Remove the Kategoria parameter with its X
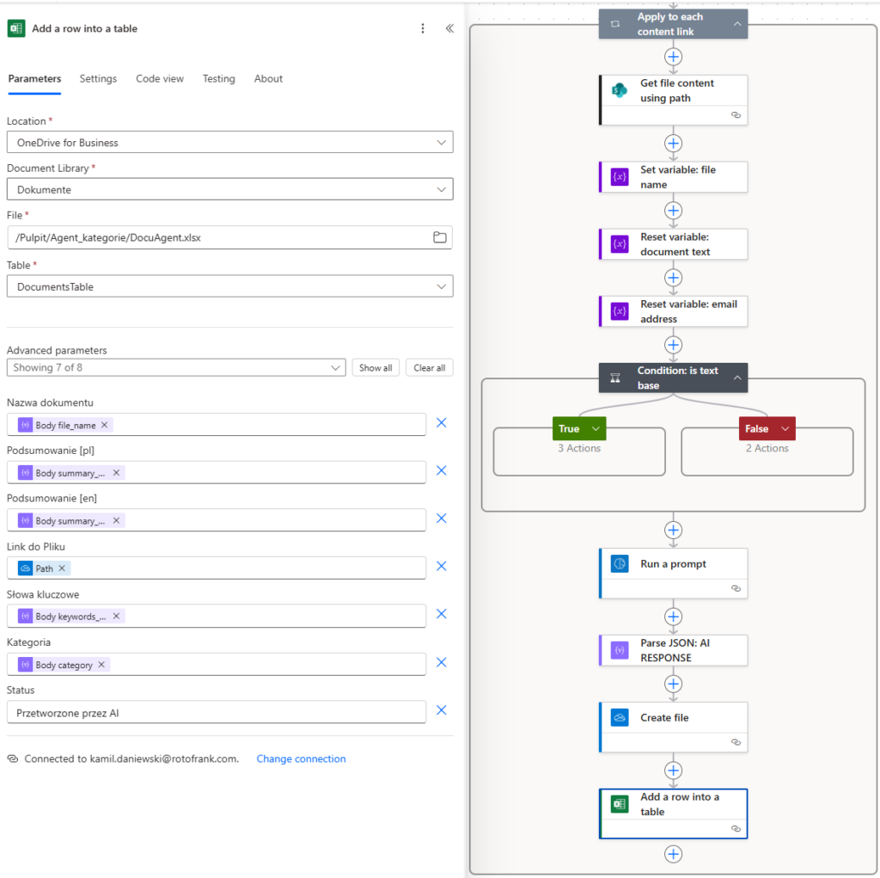The image size is (880, 878). click(442, 662)
